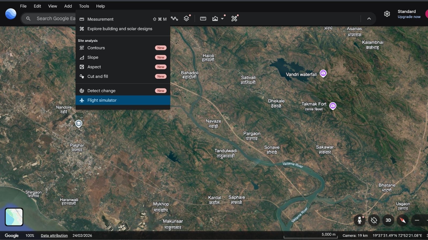Screen dimensions: 428x240
Task: Click the Kalambhai place label
Action: point(373,45)
